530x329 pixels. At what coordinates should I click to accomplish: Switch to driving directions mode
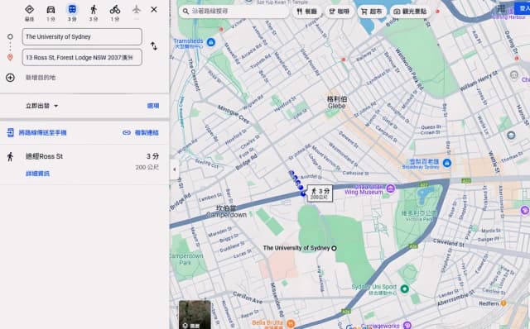pos(51,10)
